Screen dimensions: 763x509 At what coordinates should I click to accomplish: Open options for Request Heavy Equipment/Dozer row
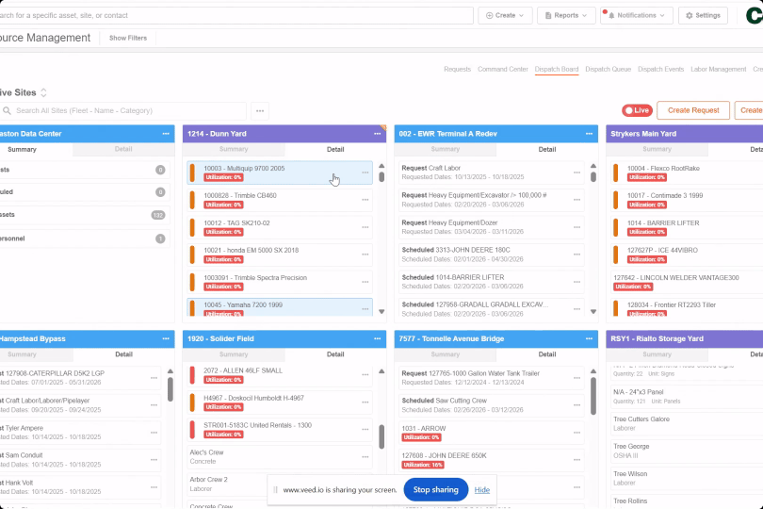click(x=576, y=227)
